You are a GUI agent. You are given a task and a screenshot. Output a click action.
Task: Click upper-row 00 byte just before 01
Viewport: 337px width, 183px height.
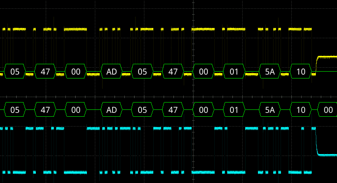pos(203,72)
